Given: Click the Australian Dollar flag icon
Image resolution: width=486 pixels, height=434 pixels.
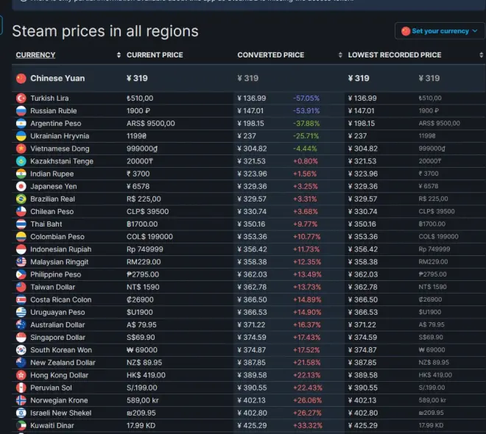Looking at the screenshot, I should point(21,325).
